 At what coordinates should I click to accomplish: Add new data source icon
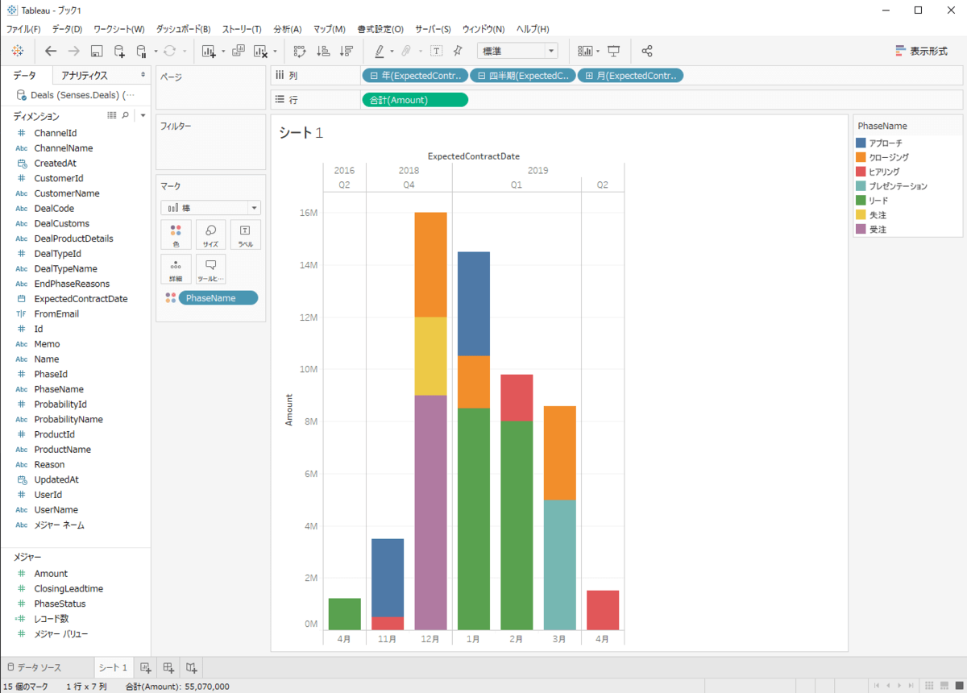(119, 51)
